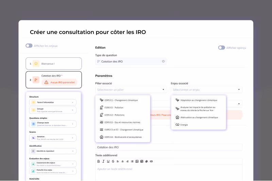The width and height of the screenshot is (272, 181).
Task: Click the Maturité d'un enjeu green icon
Action: pos(33,171)
